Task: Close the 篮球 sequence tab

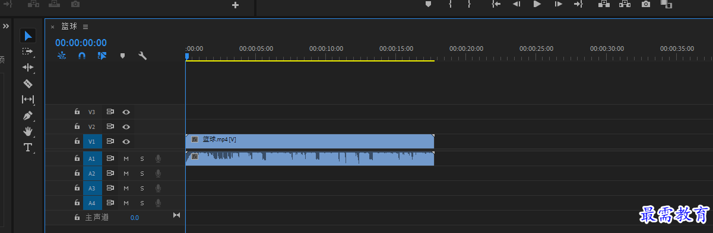Action: [x=52, y=27]
